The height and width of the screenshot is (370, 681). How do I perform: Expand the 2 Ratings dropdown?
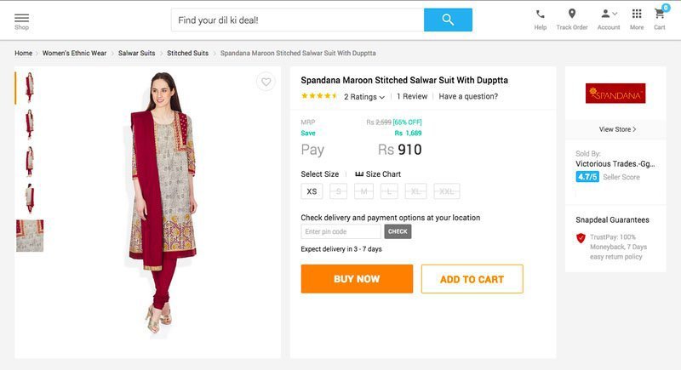(364, 97)
